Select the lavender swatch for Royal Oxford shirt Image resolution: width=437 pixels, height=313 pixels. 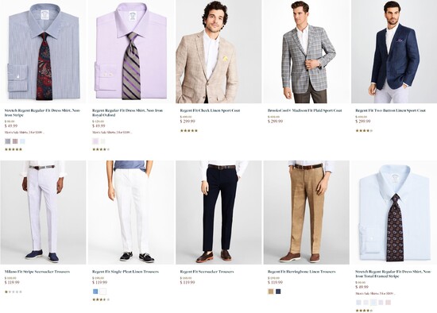click(95, 141)
